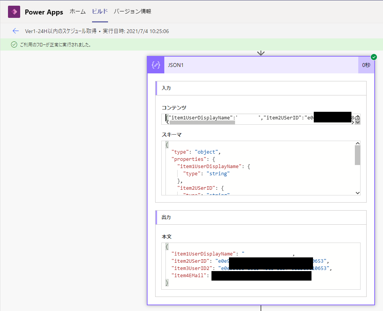383x311 pixels.
Task: Click the 出力 section header
Action: coord(261,217)
